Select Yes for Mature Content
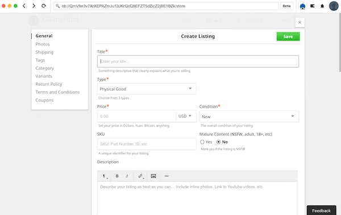The image size is (341, 215). point(202,142)
